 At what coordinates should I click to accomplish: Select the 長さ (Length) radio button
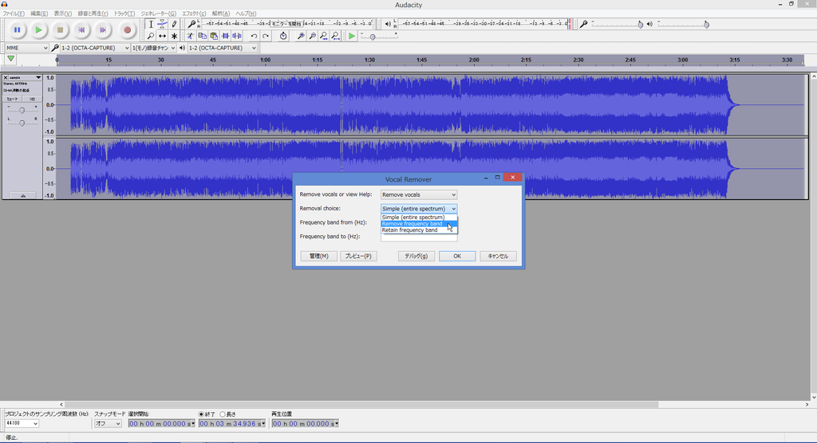[223, 414]
